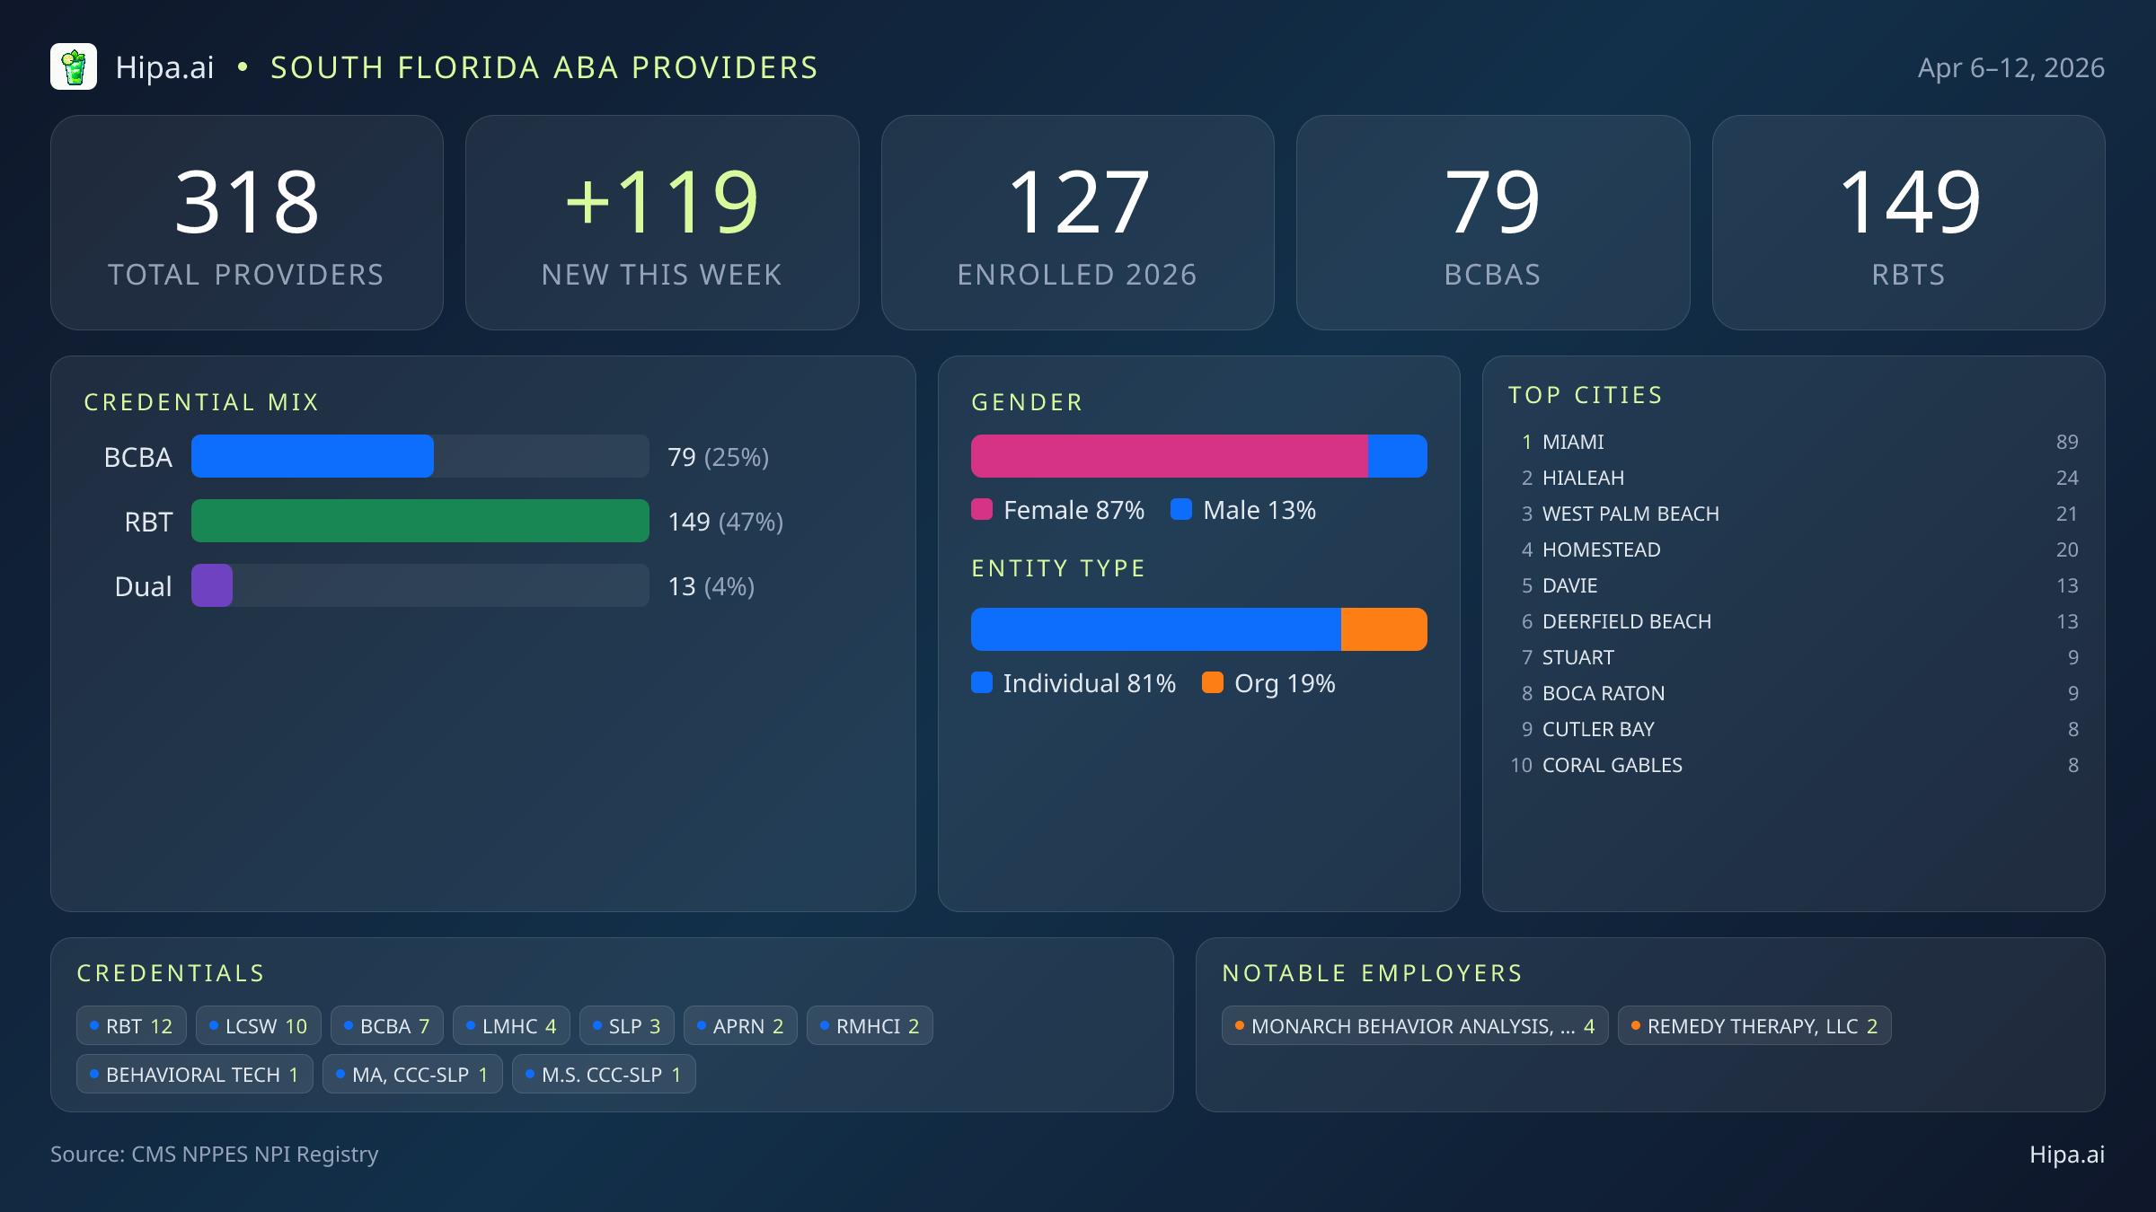Select the RBT 12 credential chip
This screenshot has width=2156, height=1212.
pyautogui.click(x=131, y=1026)
